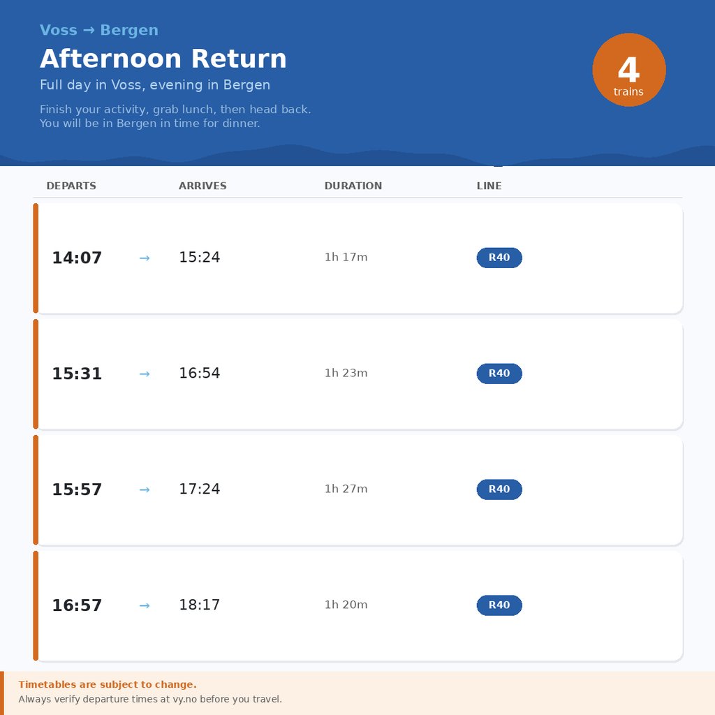The image size is (715, 715).
Task: Click the Departs column header
Action: [x=71, y=186]
